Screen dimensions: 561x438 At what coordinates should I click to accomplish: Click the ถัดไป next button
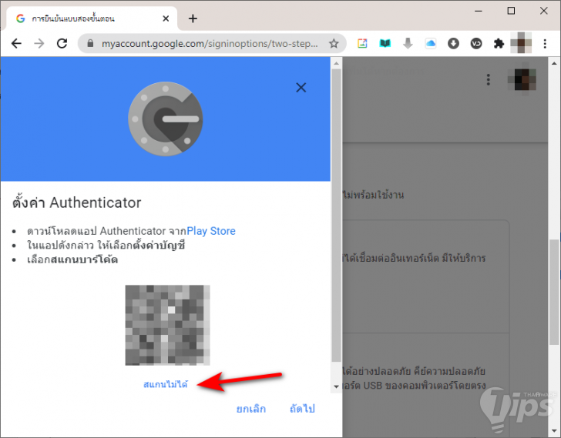[302, 409]
